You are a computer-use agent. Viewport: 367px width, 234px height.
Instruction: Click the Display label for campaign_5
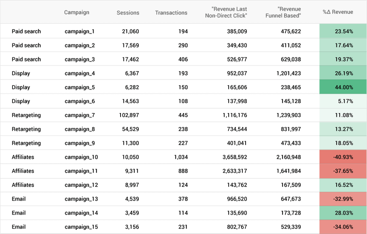tap(21, 87)
